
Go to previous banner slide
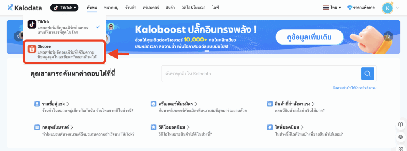point(18,36)
